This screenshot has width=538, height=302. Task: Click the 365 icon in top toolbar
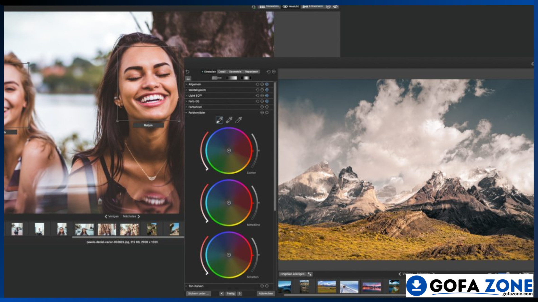(328, 6)
